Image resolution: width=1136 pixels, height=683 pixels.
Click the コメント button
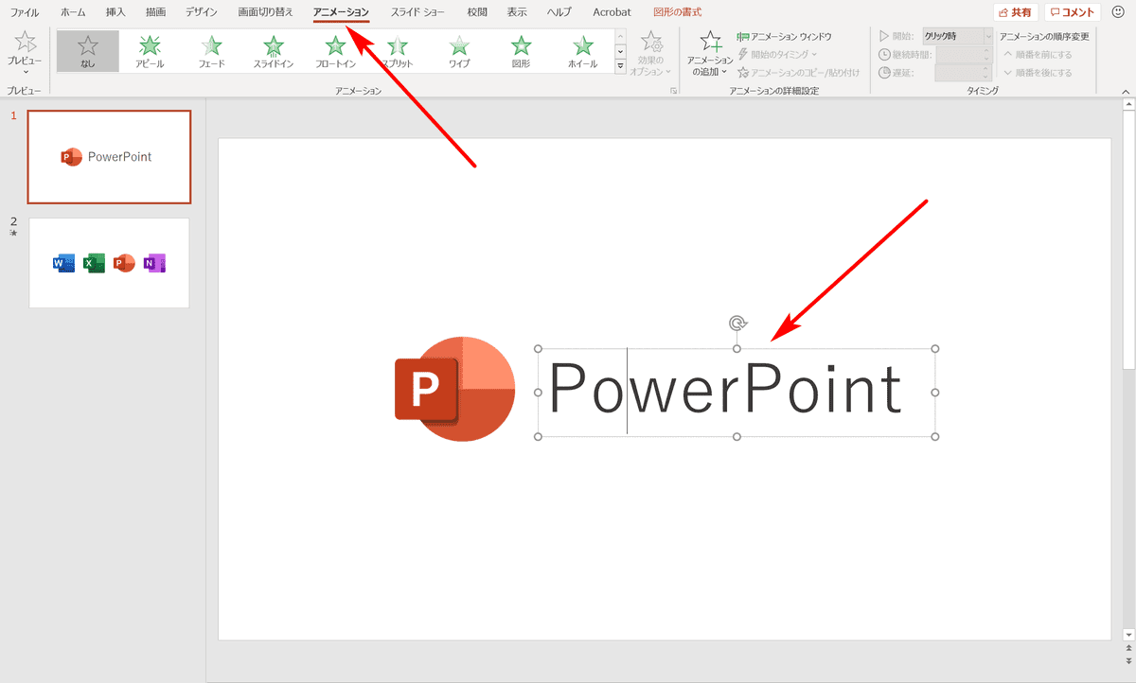point(1073,13)
